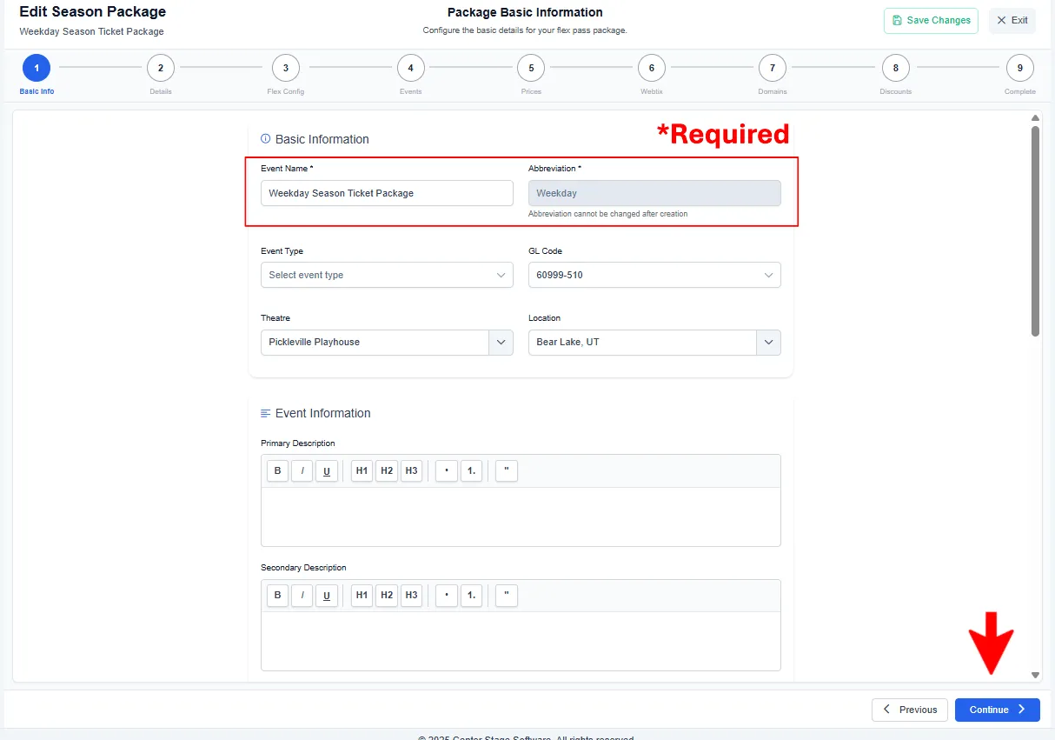Screen dimensions: 1055x740
Task: Go to step 6 Weblix
Action: click(x=651, y=68)
